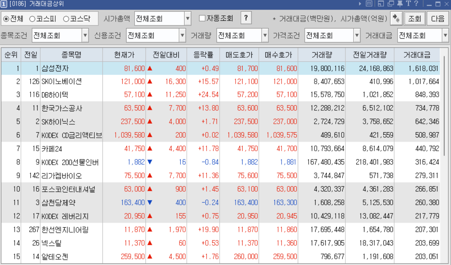Select the 한선엔지니어링 stock name

coord(65,230)
